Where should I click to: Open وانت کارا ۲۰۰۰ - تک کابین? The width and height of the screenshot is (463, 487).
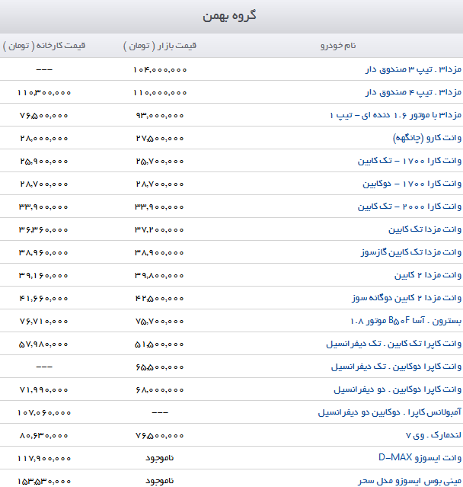(x=410, y=207)
